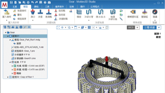Open the Results (結果) ribbon tab
The image size is (165, 93).
[x=72, y=7]
